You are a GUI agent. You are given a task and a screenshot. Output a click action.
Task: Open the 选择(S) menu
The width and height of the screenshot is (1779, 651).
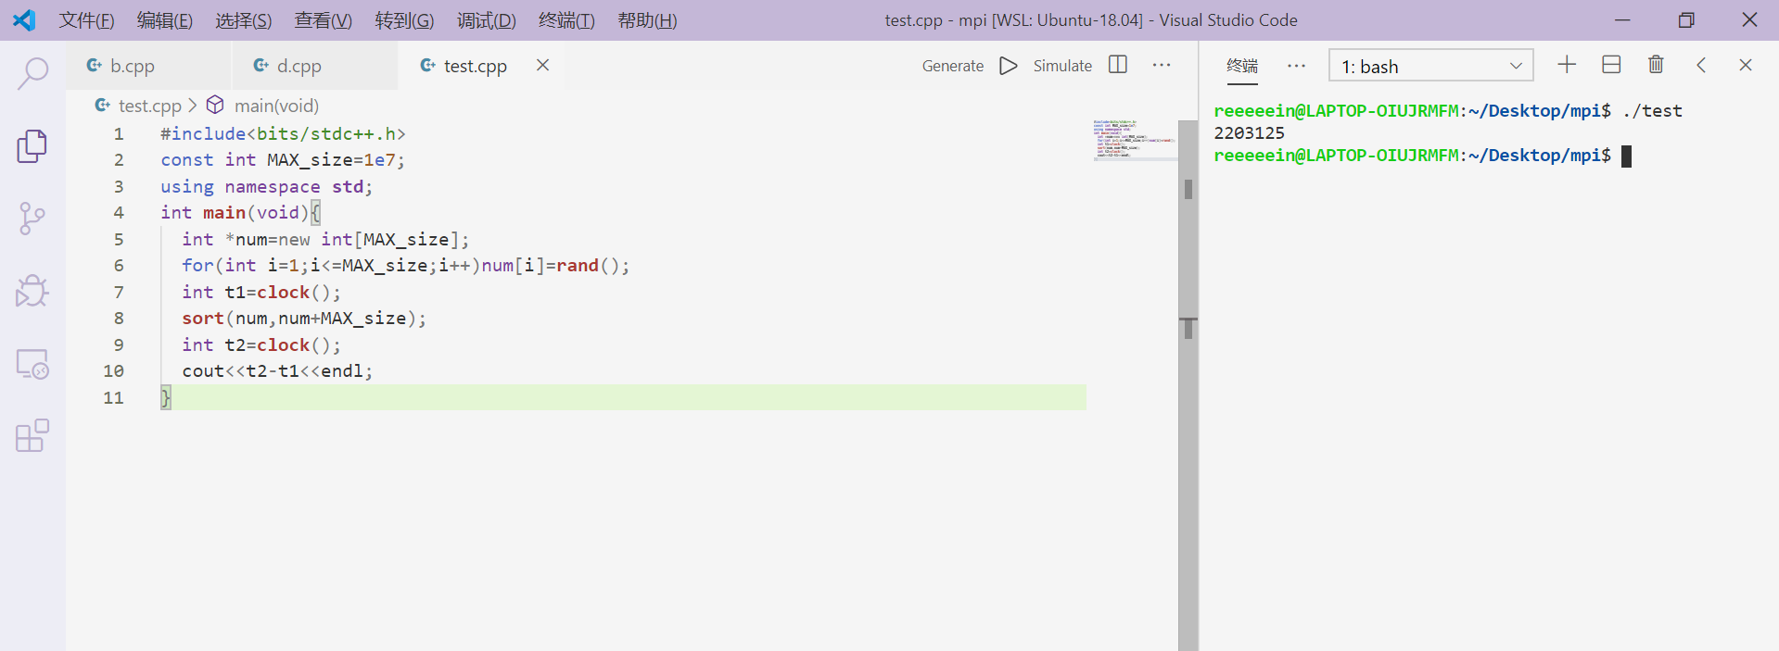[x=244, y=20]
